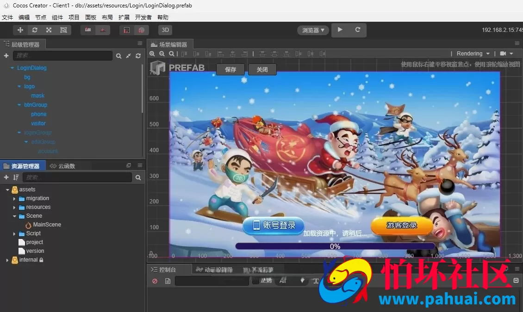Select the phone node in hierarchy

[39, 114]
